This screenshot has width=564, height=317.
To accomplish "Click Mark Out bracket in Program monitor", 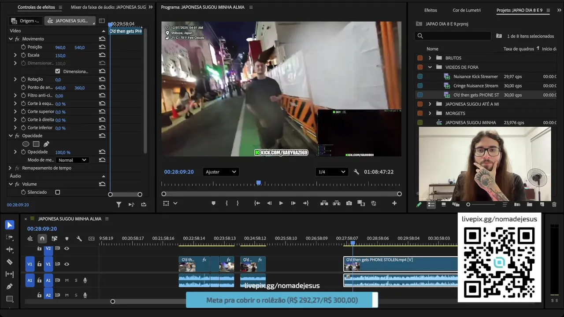I will [237, 203].
